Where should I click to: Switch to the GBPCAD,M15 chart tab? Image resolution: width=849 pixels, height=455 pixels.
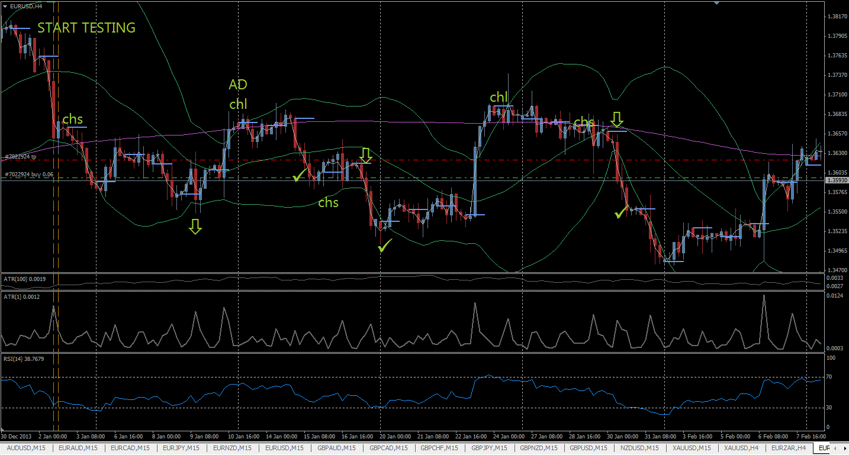[389, 448]
